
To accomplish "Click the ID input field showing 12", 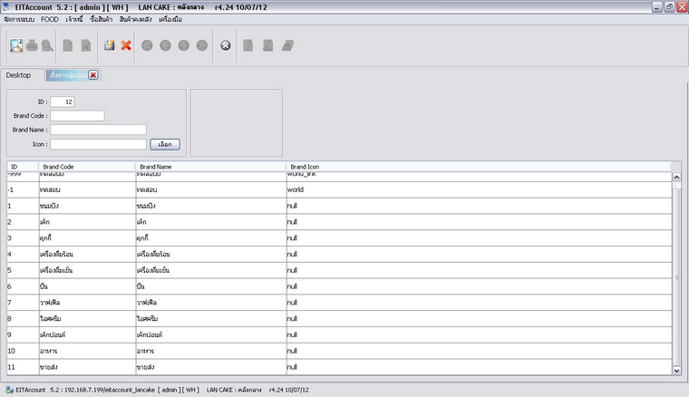I will (62, 102).
